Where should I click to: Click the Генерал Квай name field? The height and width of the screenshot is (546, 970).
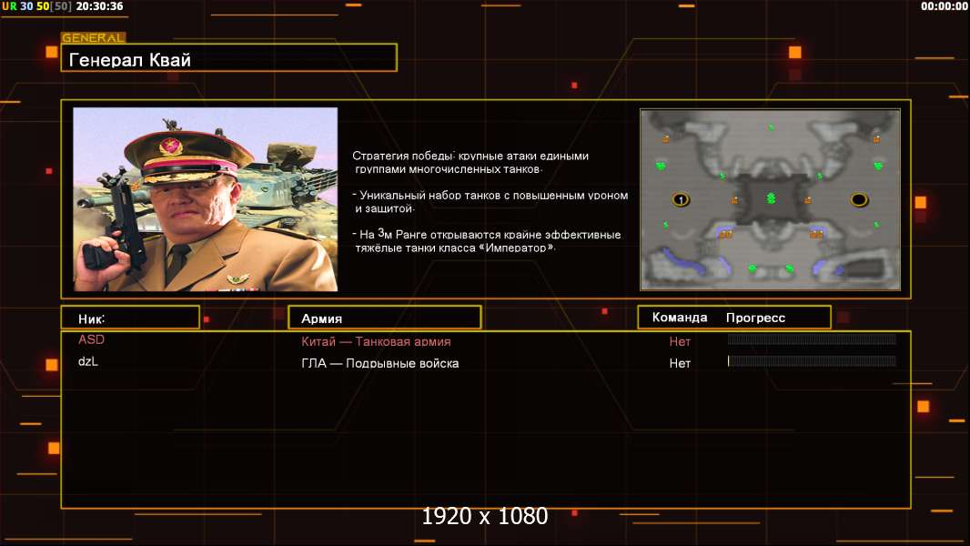(229, 58)
